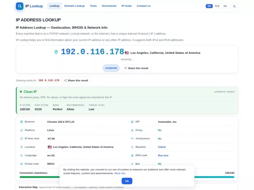This screenshot has width=254, height=190.
Task: Click Share this result beside Showing results for
Action: 76,80
